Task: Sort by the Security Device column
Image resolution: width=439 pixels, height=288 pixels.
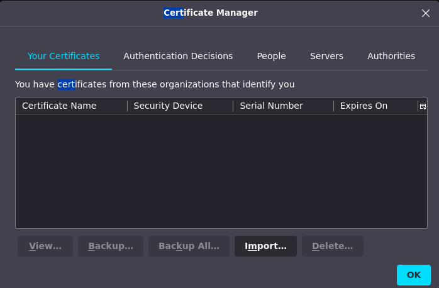Action: pos(168,106)
